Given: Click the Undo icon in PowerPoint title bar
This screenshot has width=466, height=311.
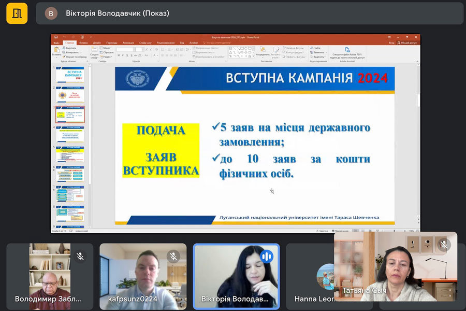Looking at the screenshot, I should click(64, 37).
